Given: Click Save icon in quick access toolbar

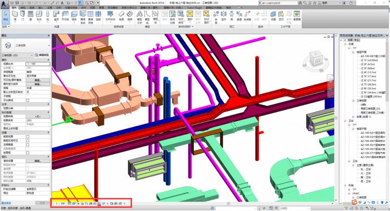Looking at the screenshot, I should (x=17, y=3).
